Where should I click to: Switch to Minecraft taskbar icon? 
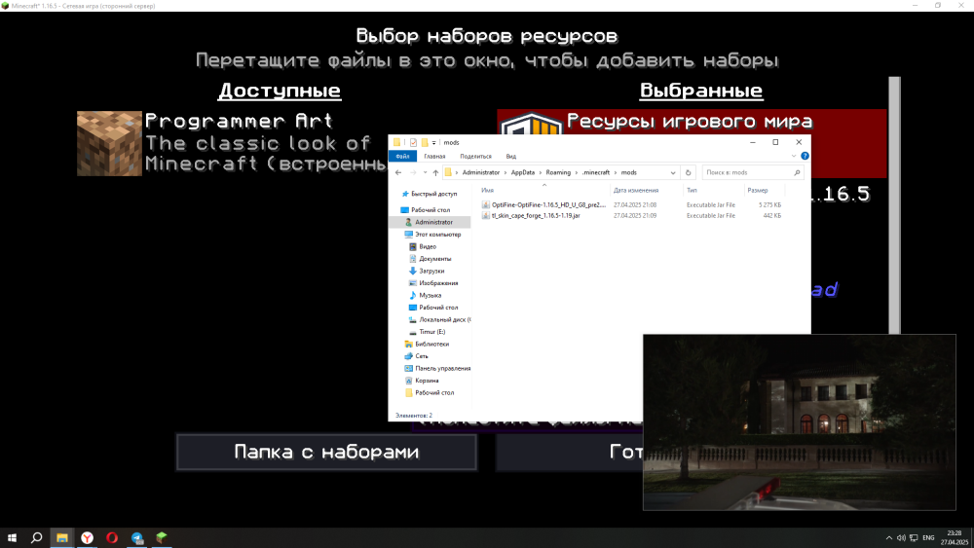pyautogui.click(x=162, y=537)
